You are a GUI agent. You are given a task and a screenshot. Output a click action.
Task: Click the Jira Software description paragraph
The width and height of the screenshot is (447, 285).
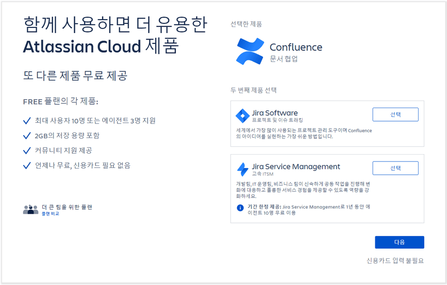(304, 134)
